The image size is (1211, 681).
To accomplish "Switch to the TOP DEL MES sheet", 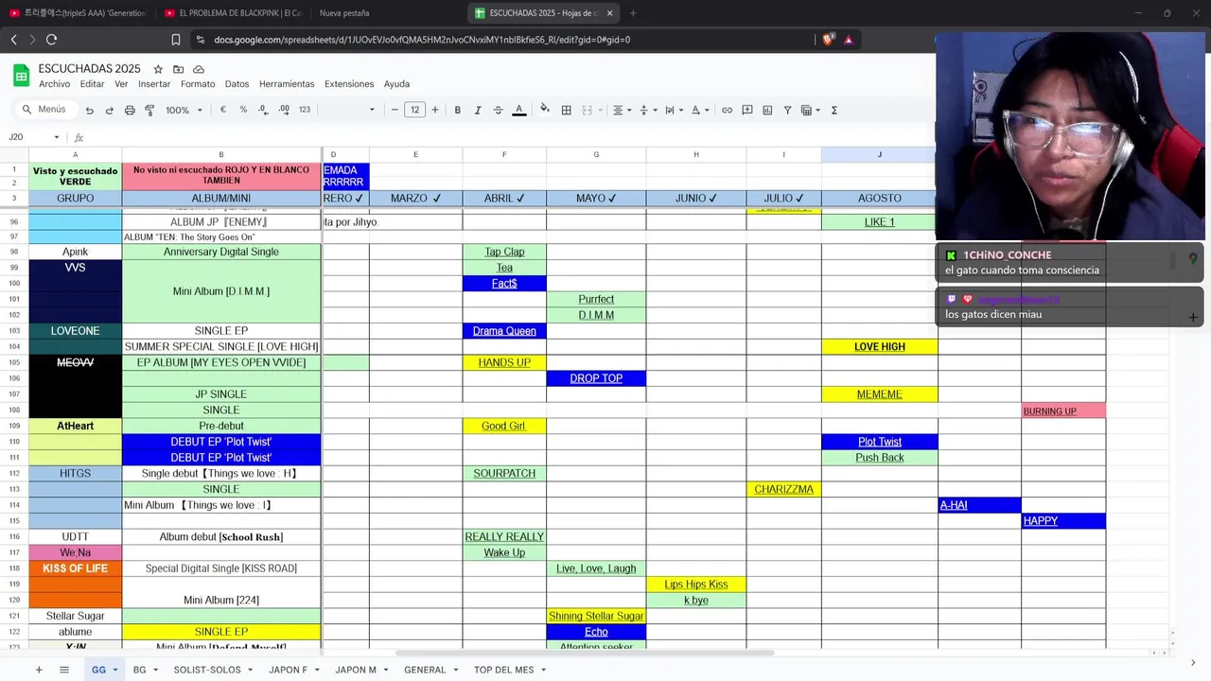I will 504,670.
